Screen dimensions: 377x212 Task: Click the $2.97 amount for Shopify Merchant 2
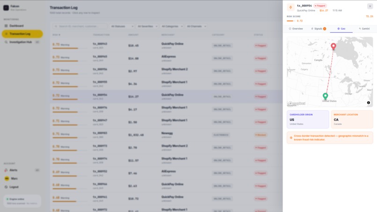[132, 71]
